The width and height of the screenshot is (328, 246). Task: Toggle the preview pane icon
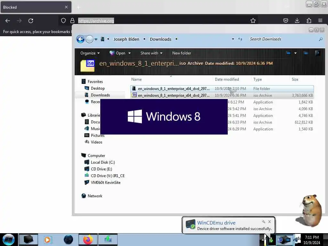pos(306,53)
